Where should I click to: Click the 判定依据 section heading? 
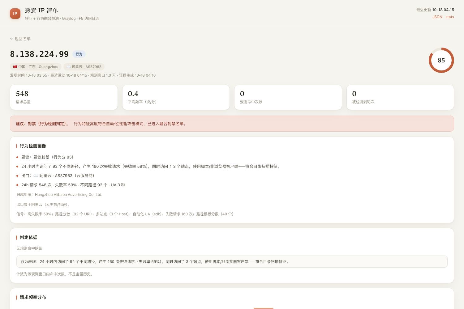coord(28,237)
